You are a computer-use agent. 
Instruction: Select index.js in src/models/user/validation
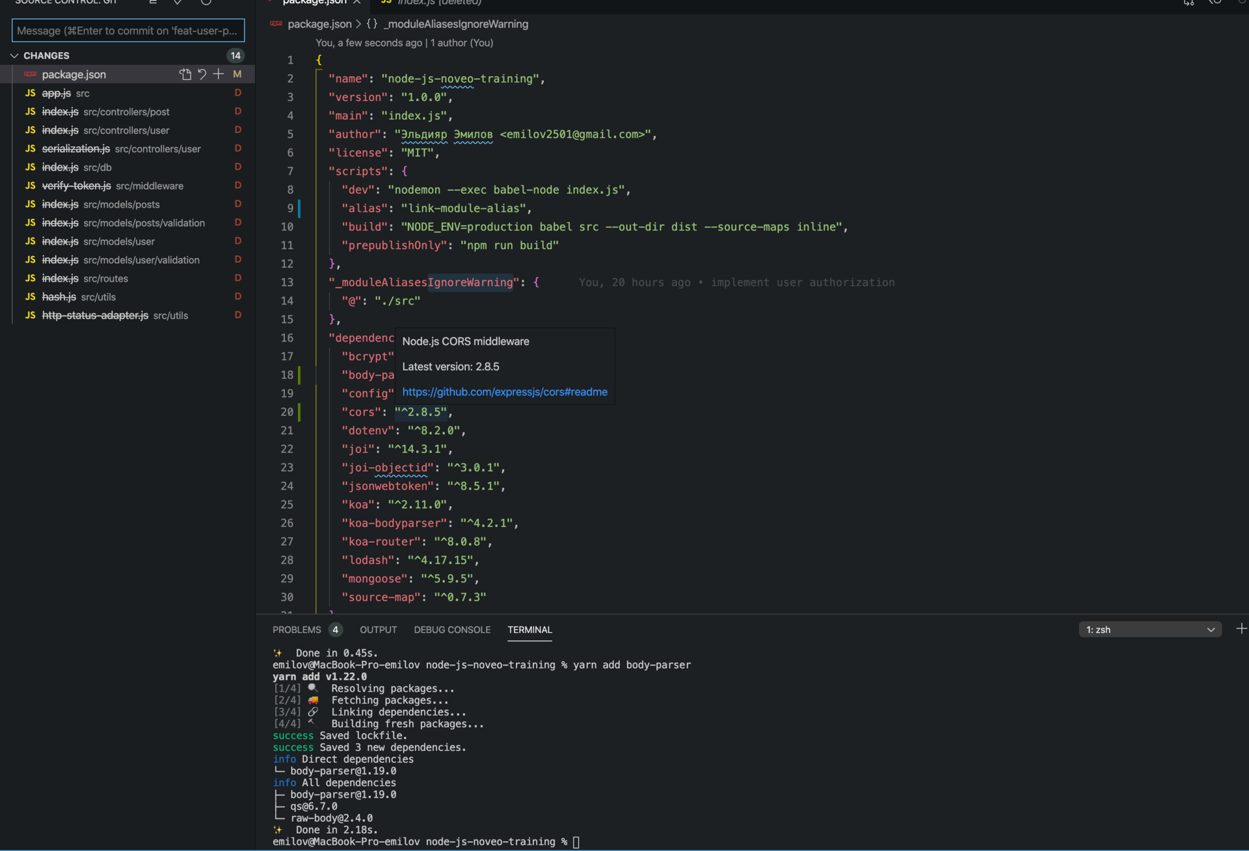128,260
